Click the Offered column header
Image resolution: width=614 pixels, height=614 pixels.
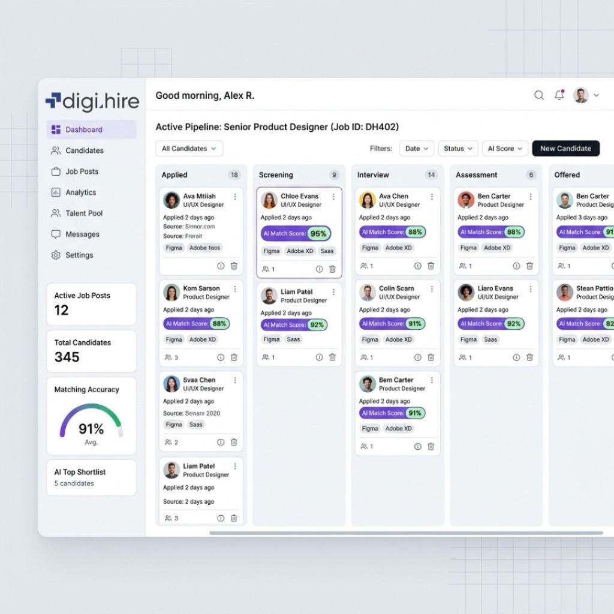click(567, 175)
